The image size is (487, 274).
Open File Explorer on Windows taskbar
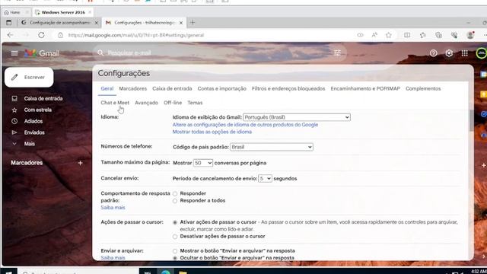[x=183, y=272]
